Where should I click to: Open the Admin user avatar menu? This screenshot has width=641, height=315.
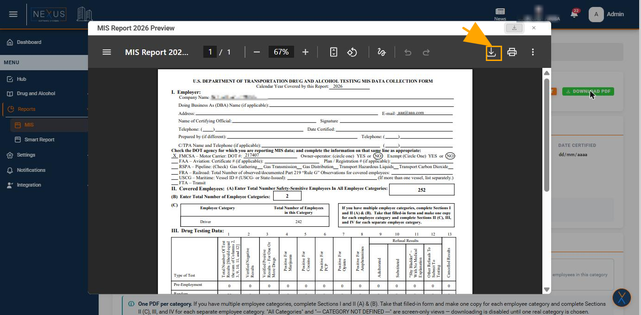tap(607, 14)
